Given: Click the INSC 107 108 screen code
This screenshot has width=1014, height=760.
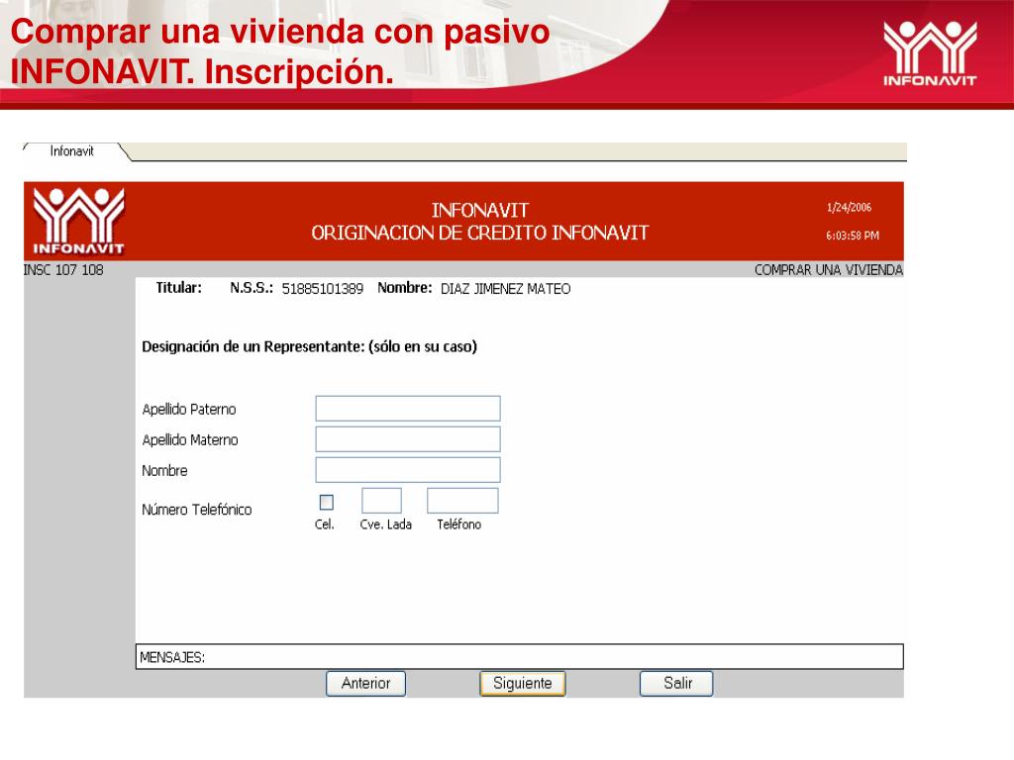Looking at the screenshot, I should tap(63, 270).
